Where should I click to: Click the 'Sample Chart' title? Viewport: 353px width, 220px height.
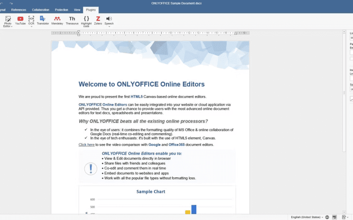click(x=150, y=191)
